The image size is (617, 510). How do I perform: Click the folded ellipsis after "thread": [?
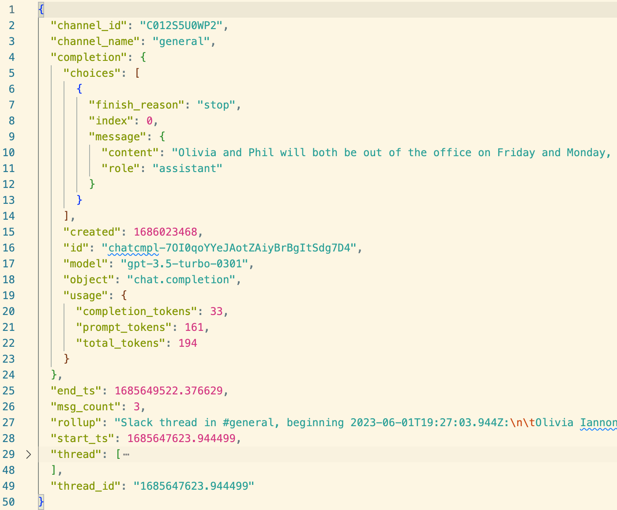click(126, 454)
